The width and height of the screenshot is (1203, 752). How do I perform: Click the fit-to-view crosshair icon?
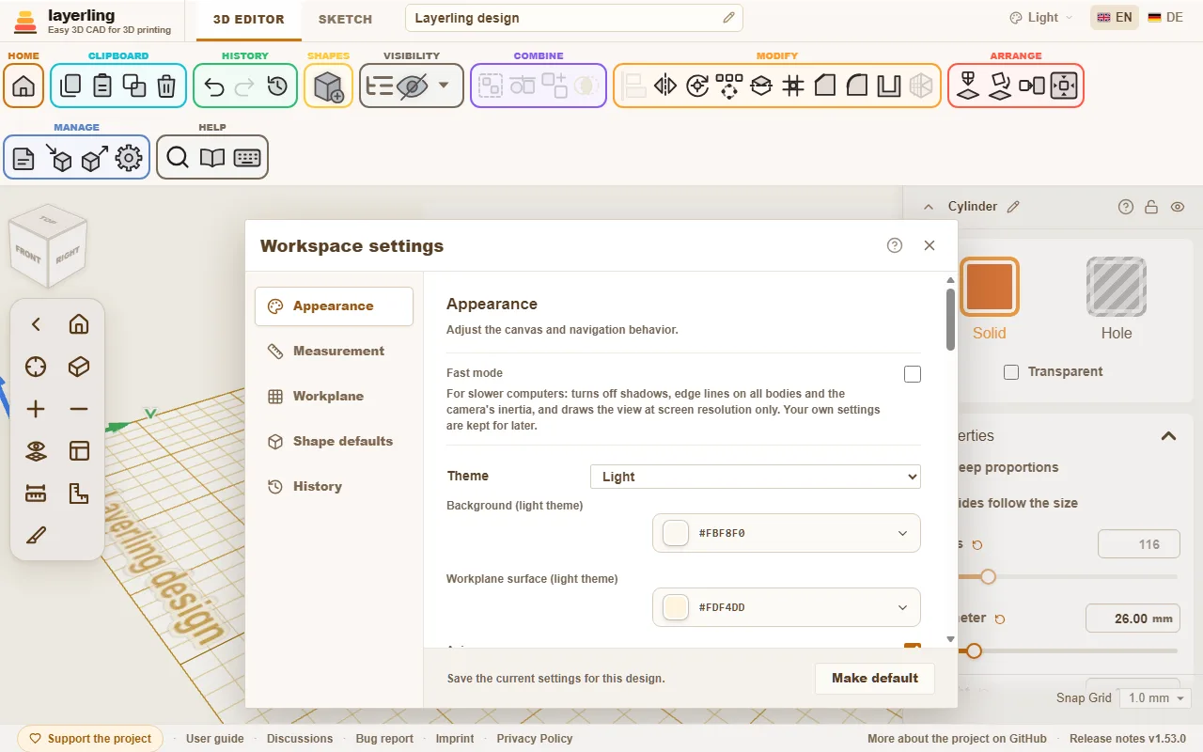coord(36,367)
